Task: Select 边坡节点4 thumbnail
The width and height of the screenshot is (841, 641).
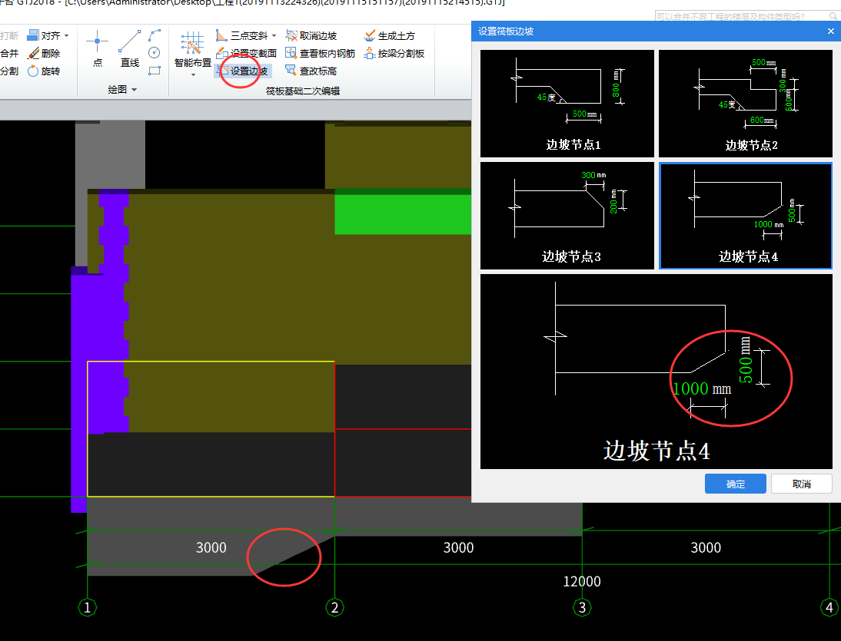Action: click(x=745, y=215)
